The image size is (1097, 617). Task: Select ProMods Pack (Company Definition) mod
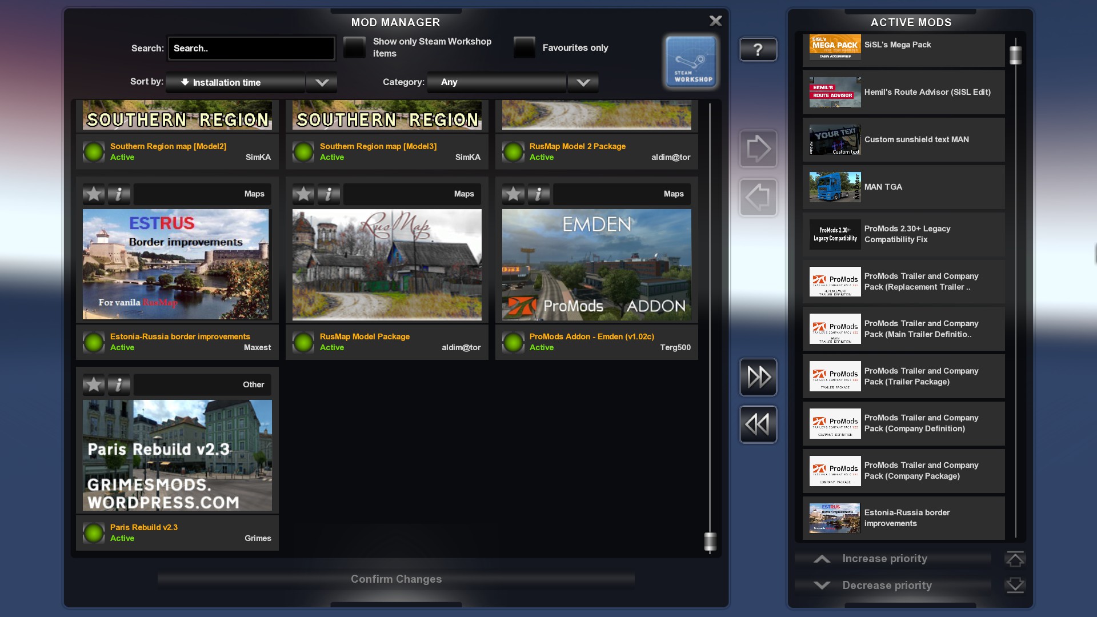(x=903, y=424)
